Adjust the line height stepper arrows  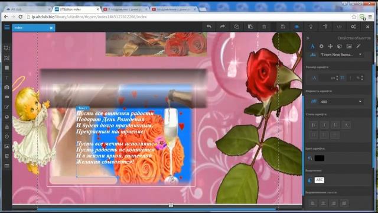(362, 78)
